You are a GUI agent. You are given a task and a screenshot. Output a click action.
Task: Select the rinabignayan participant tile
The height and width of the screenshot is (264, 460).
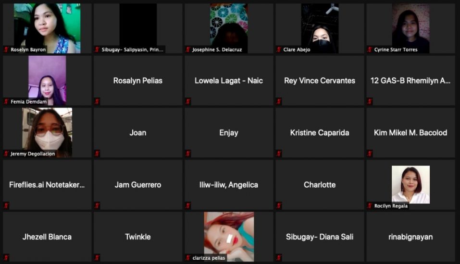click(410, 237)
